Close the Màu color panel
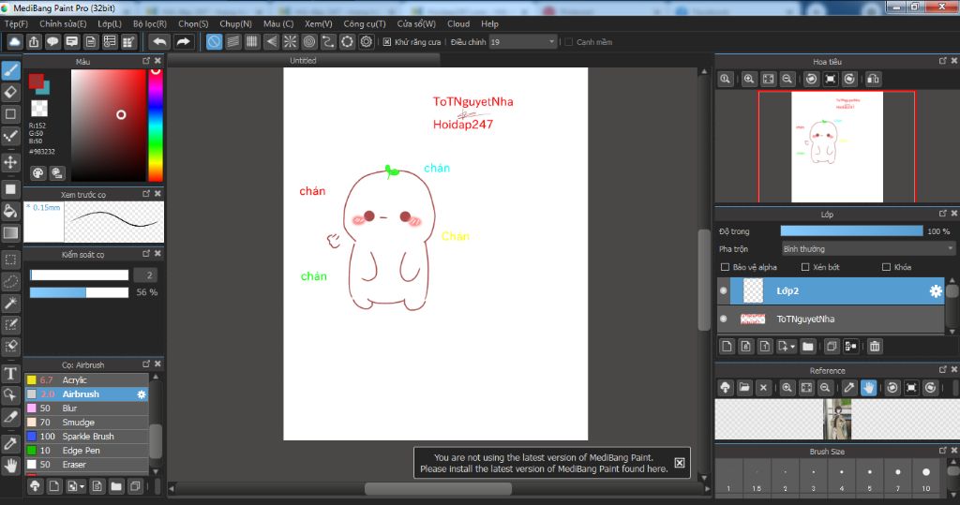Viewport: 960px width, 505px height. point(157,61)
